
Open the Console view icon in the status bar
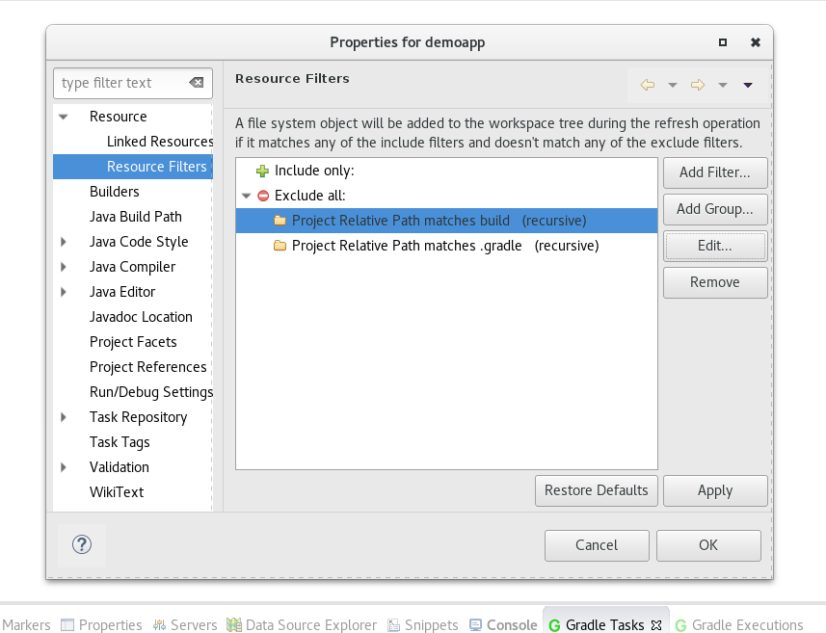(x=476, y=624)
